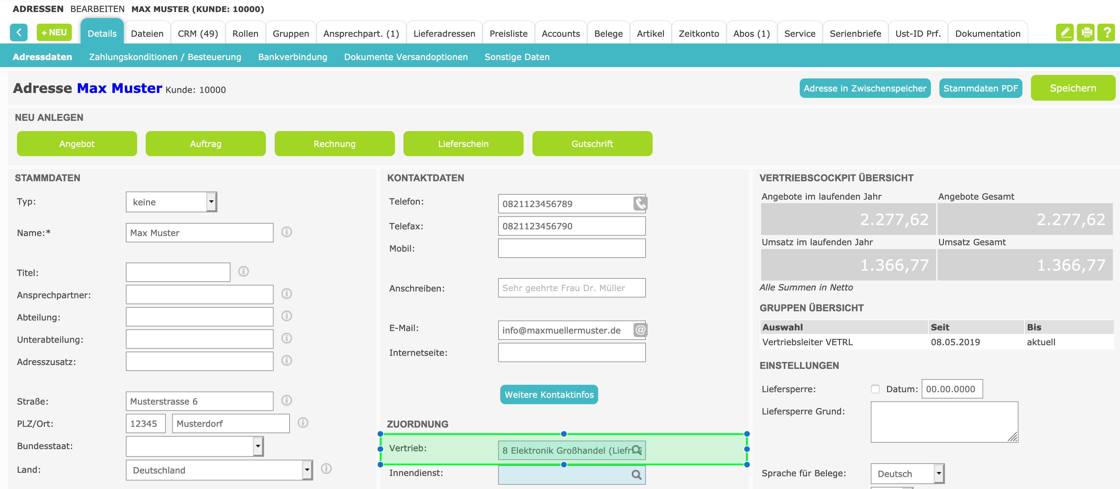Switch to the Lieferadressen tab
1120x489 pixels.
click(x=444, y=34)
